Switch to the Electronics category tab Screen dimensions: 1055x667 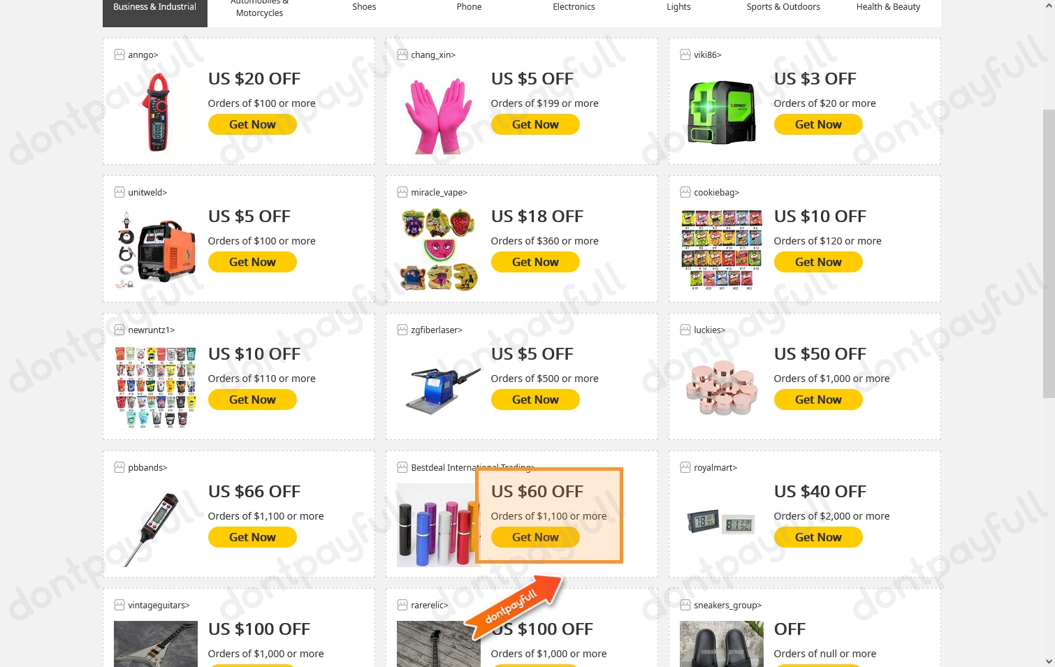(x=574, y=7)
